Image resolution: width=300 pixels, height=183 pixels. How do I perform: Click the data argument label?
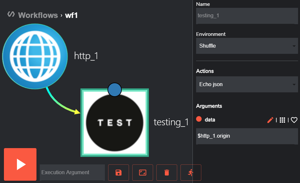pyautogui.click(x=210, y=120)
